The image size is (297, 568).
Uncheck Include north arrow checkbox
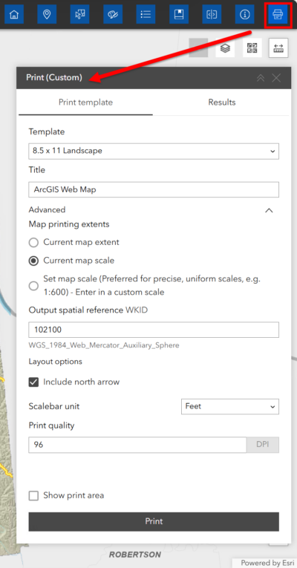[x=33, y=382]
